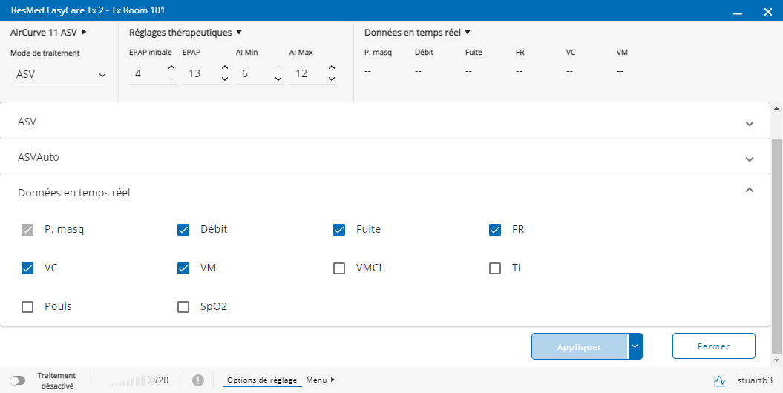Viewport: 783px width, 393px height.
Task: Click the 0/20 signal count text
Action: click(160, 380)
